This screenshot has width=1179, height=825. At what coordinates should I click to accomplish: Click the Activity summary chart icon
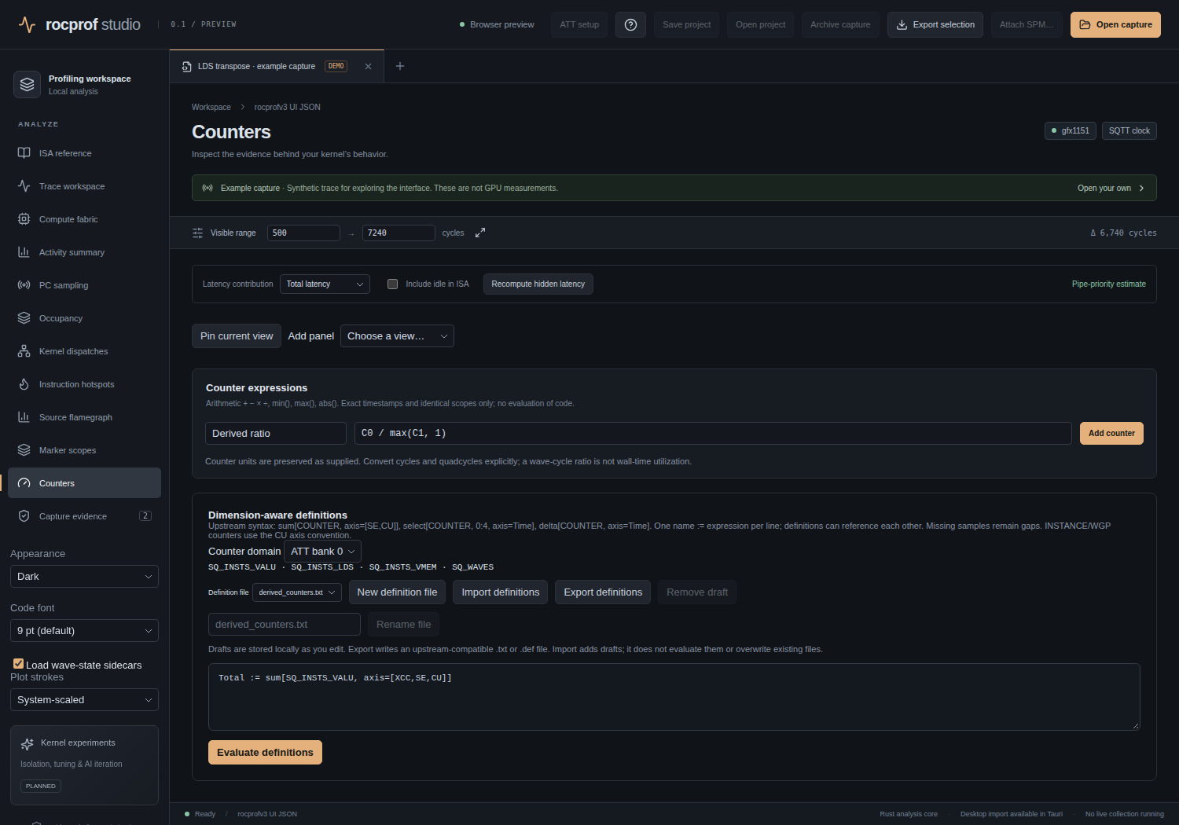(x=24, y=252)
